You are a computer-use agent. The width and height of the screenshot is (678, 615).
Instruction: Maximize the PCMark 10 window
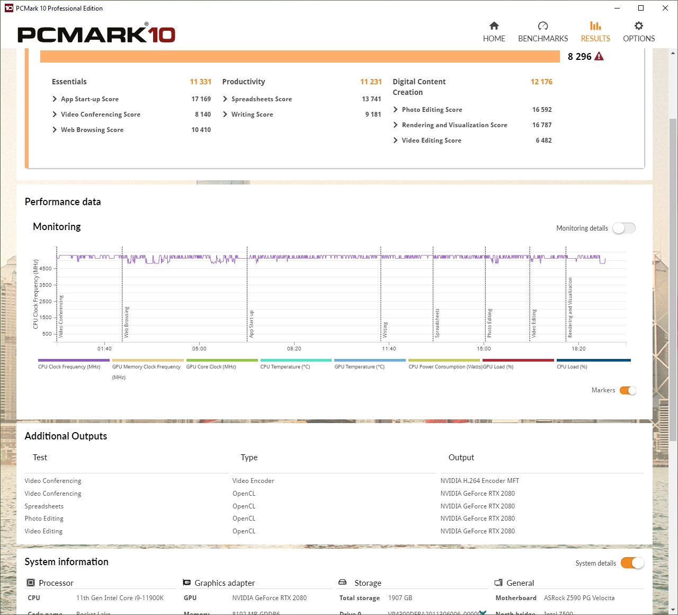pyautogui.click(x=641, y=8)
